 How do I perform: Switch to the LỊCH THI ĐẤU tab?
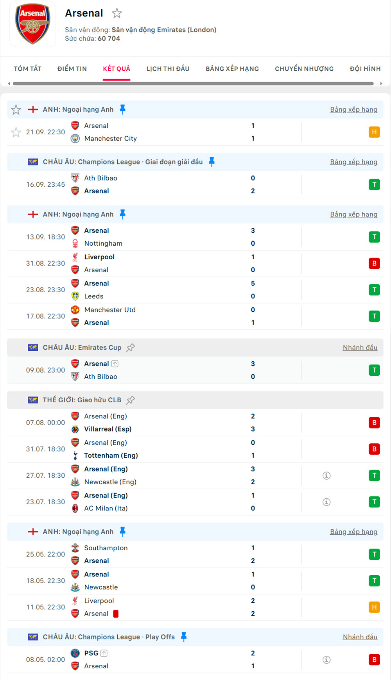(x=168, y=69)
